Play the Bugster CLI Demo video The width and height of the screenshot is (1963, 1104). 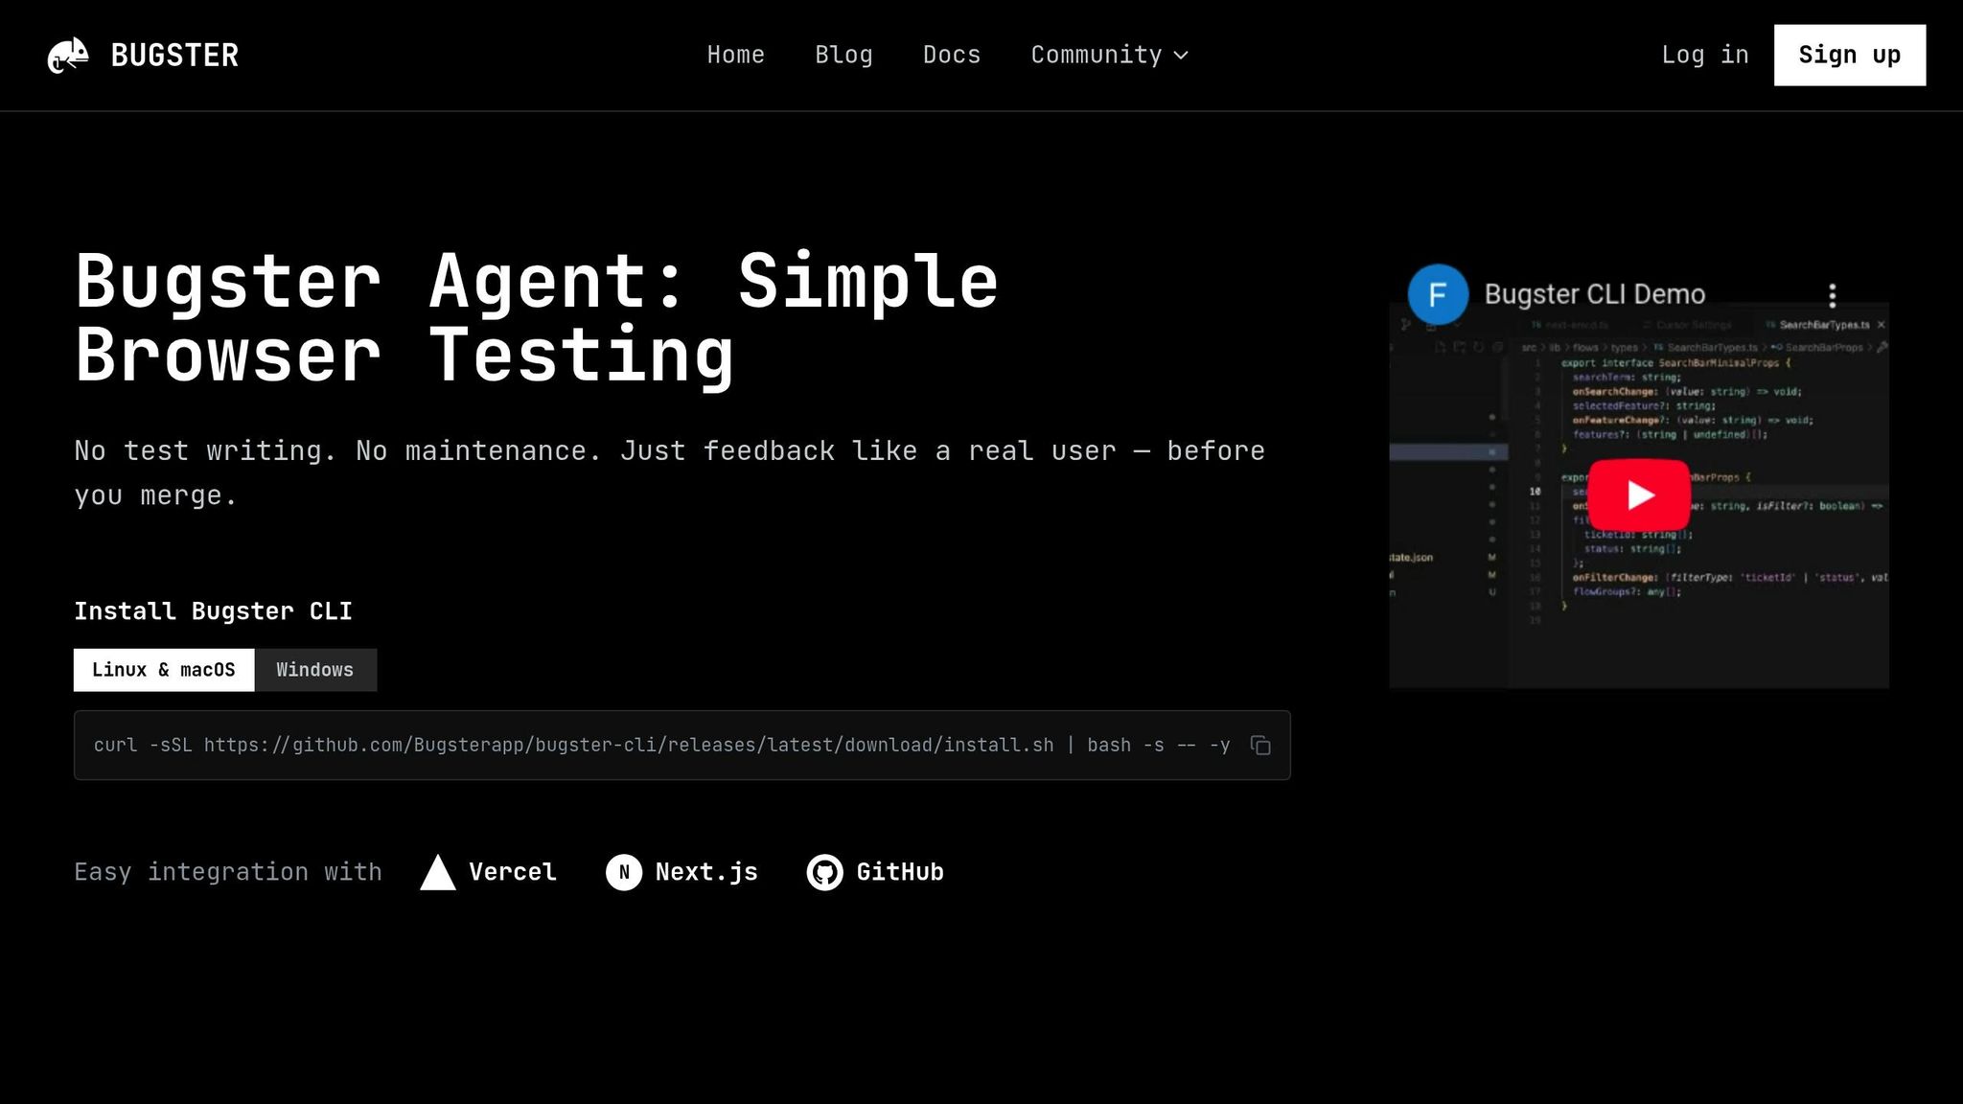point(1639,494)
